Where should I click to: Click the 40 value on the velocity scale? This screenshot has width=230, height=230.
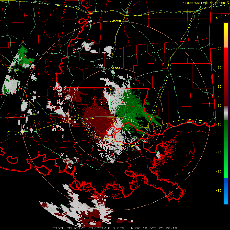coord(220,77)
